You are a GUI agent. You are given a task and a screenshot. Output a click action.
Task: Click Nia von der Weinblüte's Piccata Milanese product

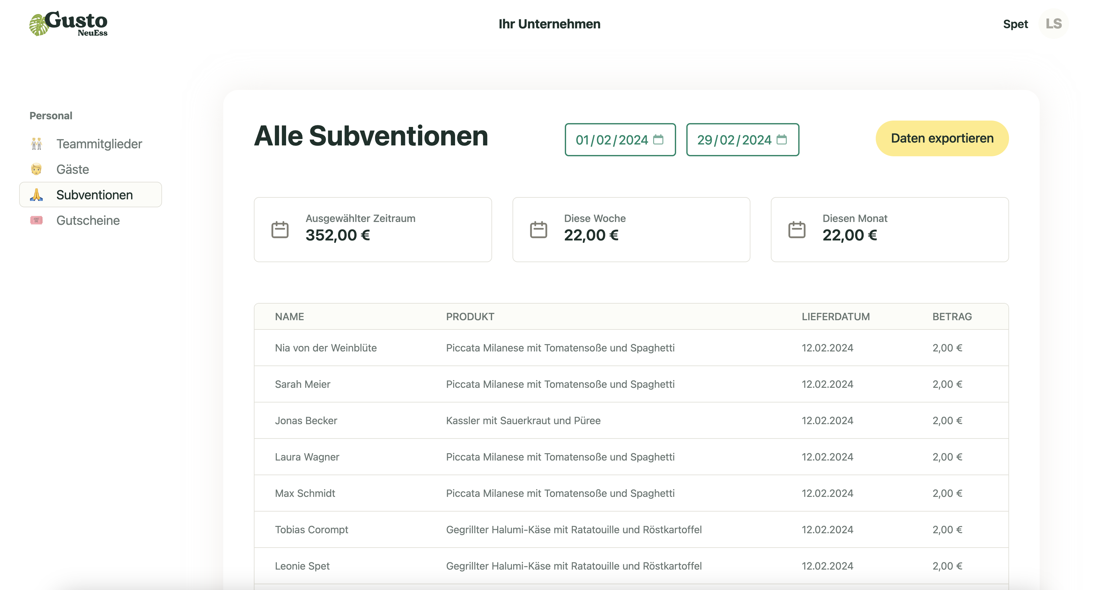tap(560, 348)
